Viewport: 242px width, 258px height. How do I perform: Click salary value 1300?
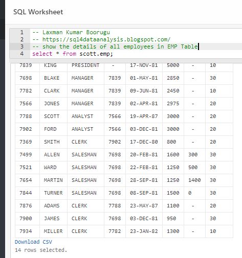pyautogui.click(x=173, y=231)
